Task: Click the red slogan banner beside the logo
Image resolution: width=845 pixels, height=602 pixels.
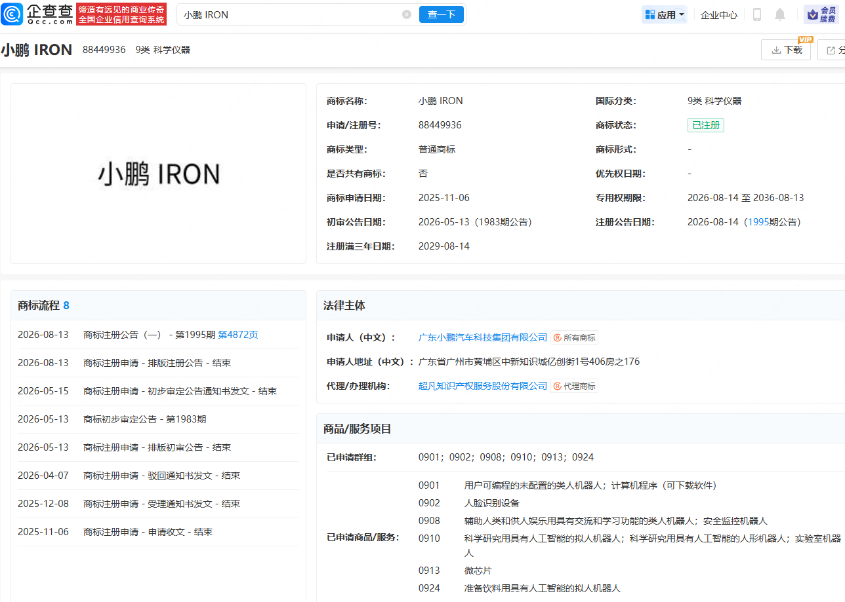Action: coord(121,14)
